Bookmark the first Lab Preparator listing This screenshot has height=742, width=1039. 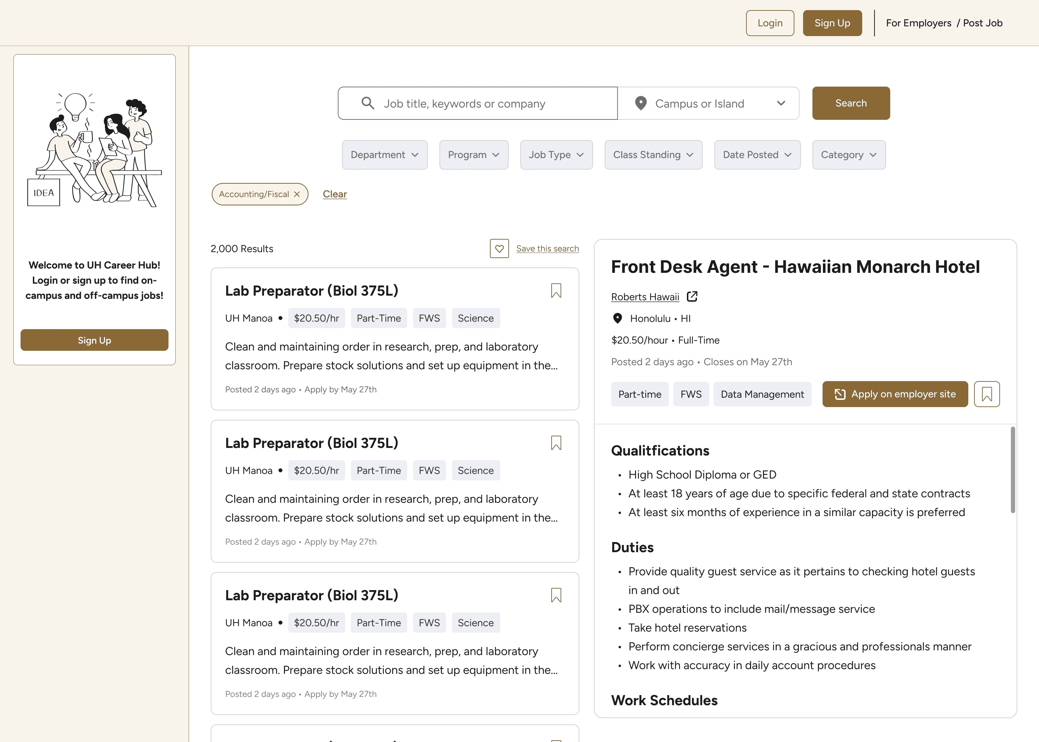click(556, 291)
